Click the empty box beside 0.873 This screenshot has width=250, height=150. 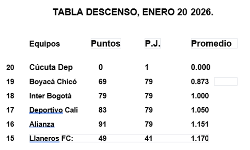226,81
